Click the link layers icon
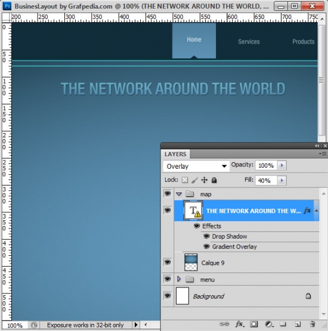The height and width of the screenshot is (331, 328). pos(224,324)
